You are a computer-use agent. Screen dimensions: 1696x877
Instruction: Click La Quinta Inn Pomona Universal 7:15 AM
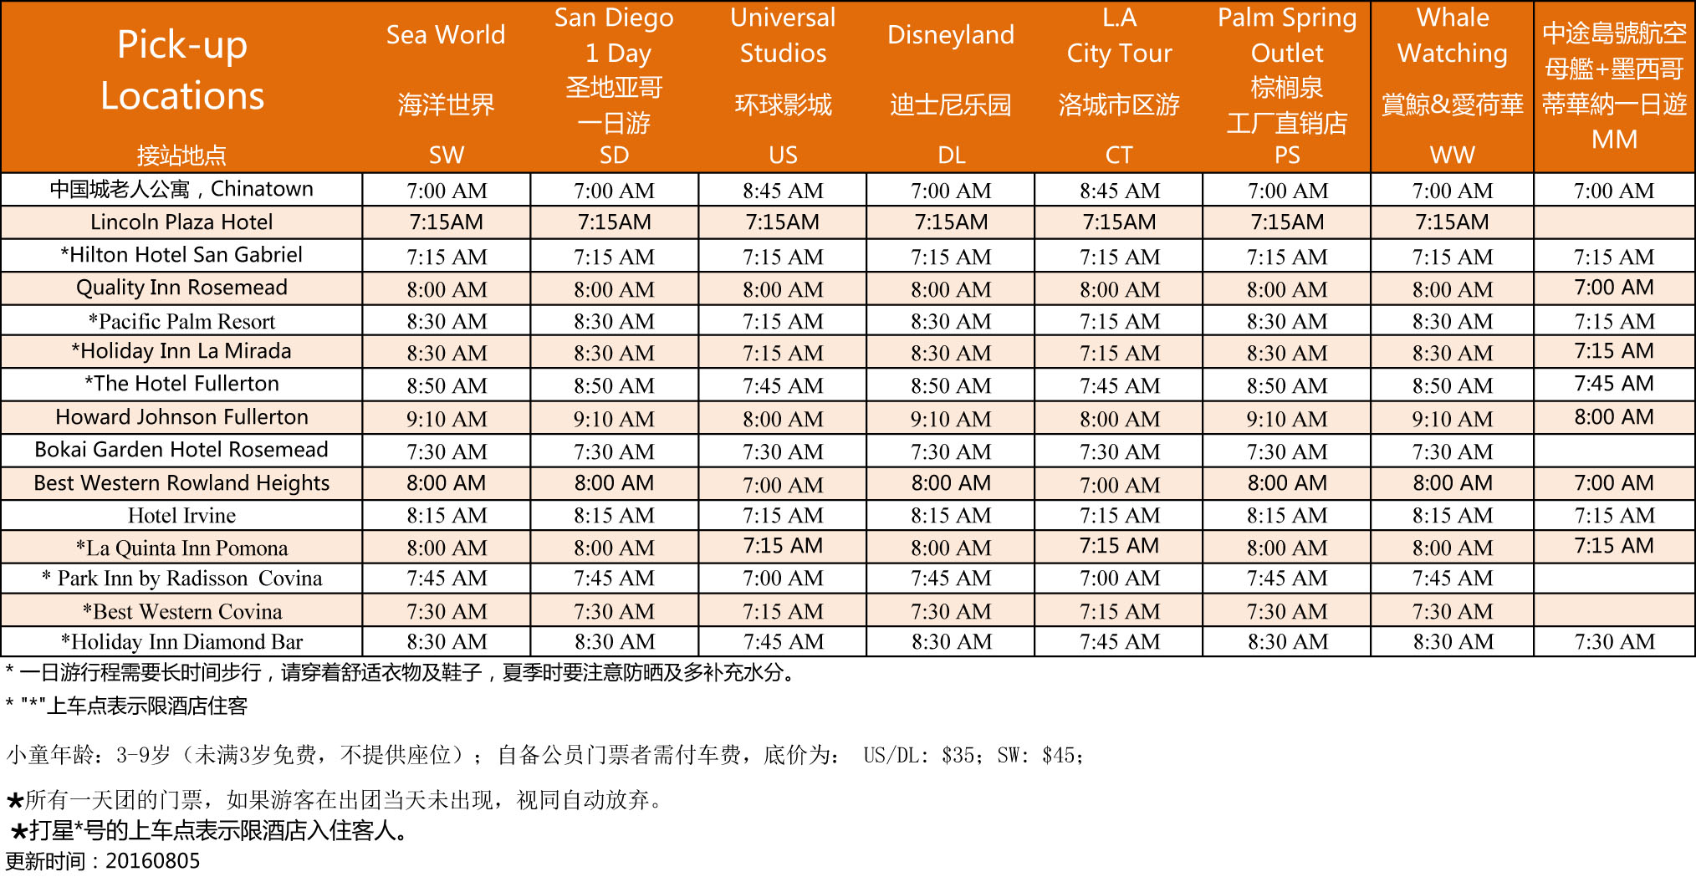pos(783,546)
